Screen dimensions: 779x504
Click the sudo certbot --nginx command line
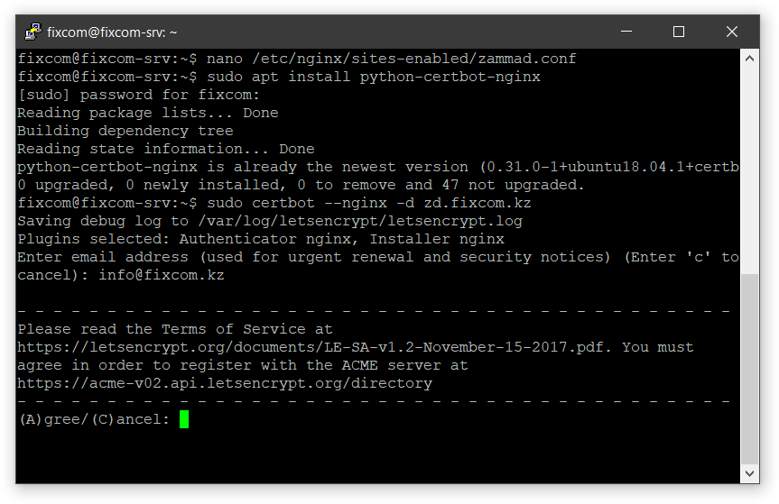274,203
